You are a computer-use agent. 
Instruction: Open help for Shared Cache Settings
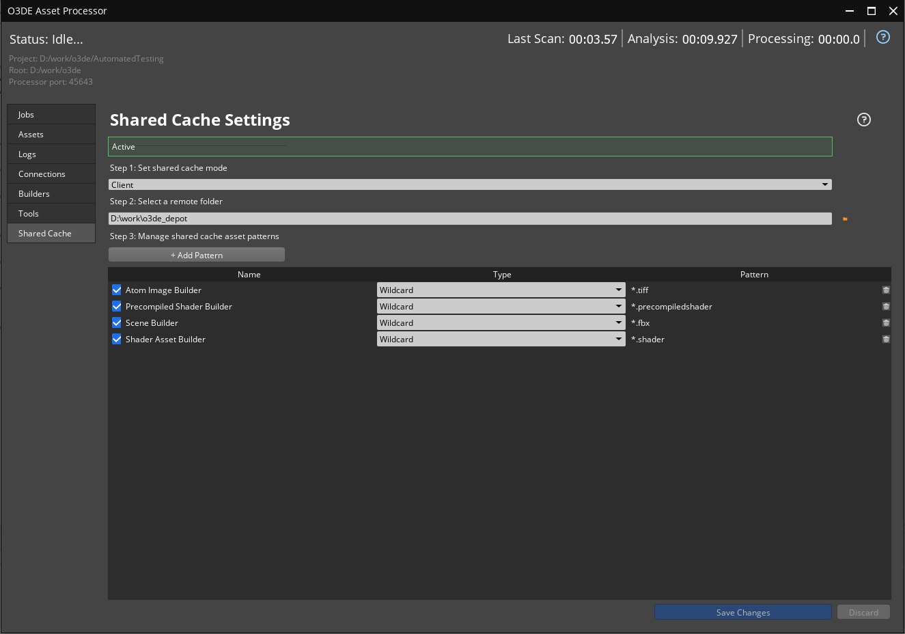point(863,120)
